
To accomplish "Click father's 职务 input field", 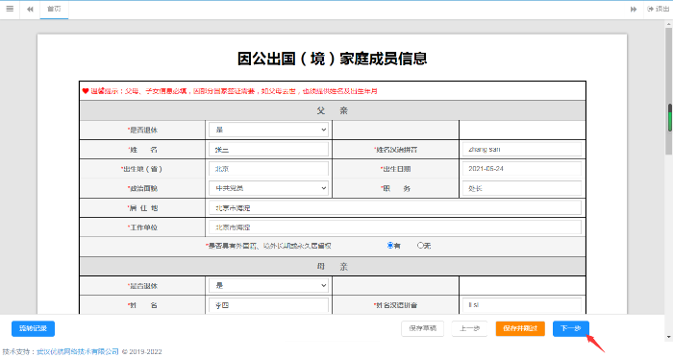I will click(522, 188).
